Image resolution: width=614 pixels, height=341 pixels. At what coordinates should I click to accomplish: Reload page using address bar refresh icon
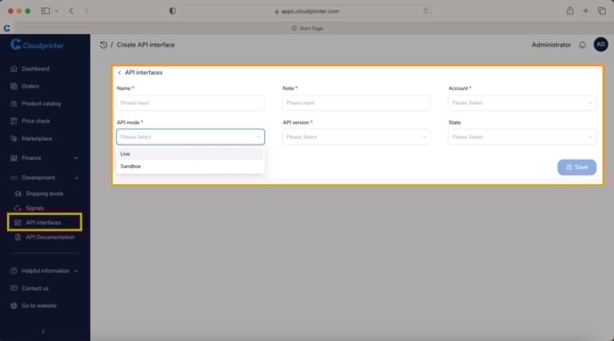pos(426,12)
